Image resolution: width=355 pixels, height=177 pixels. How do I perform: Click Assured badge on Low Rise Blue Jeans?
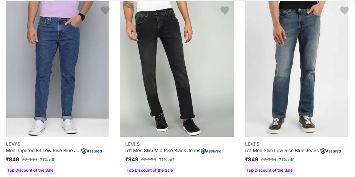tap(331, 151)
